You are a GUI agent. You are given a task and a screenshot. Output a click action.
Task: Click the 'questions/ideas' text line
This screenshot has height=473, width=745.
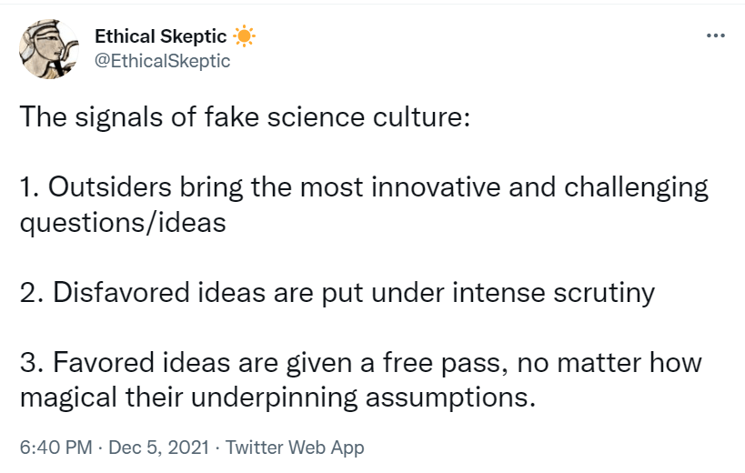[122, 222]
